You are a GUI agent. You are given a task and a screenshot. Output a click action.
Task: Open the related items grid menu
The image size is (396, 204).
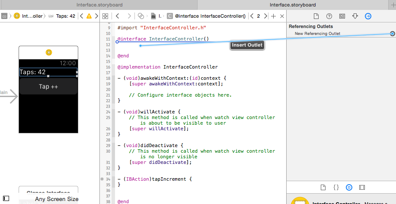coord(105,16)
